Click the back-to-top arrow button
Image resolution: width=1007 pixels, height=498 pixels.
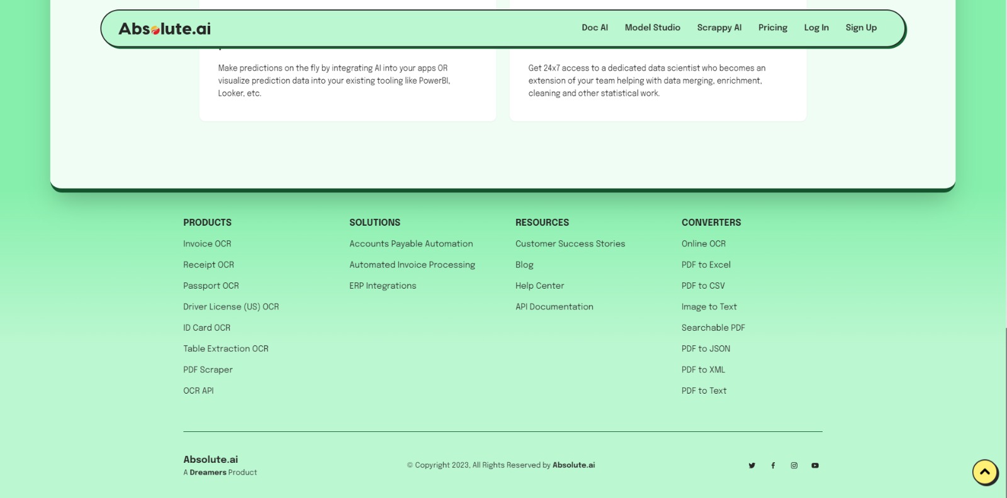[x=985, y=472]
